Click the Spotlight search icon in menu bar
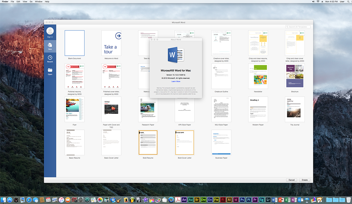Screen dimensions: 352x204 click(x=348, y=2)
